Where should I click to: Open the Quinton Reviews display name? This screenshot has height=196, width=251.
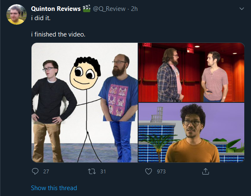point(56,9)
